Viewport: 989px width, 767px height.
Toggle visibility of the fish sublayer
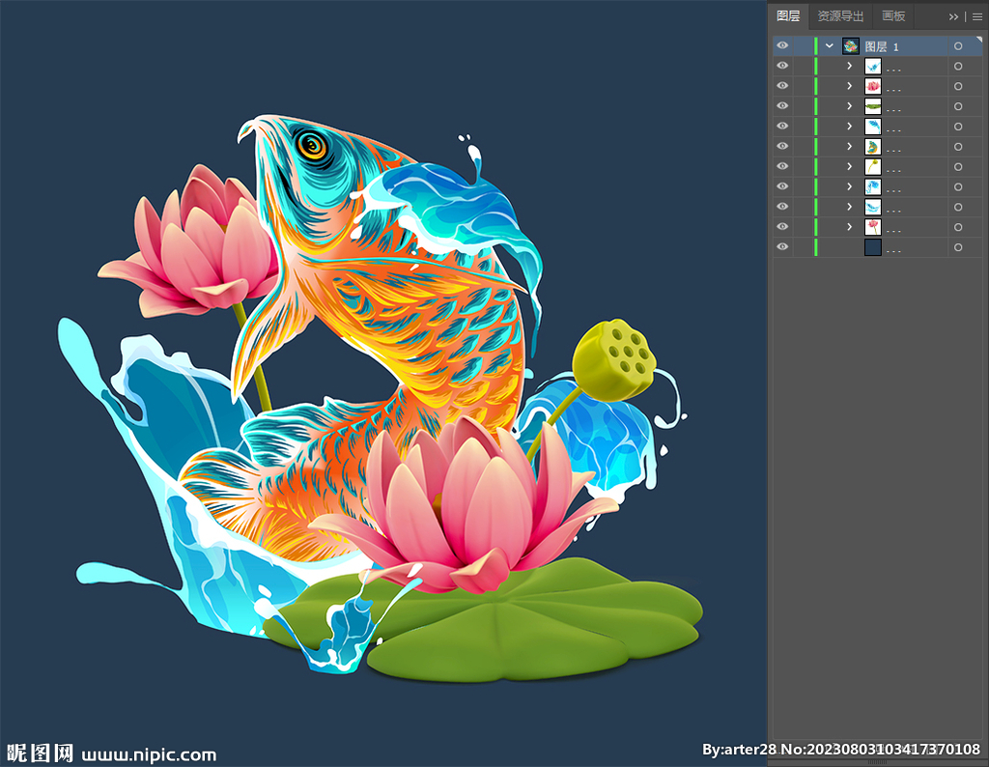[782, 147]
